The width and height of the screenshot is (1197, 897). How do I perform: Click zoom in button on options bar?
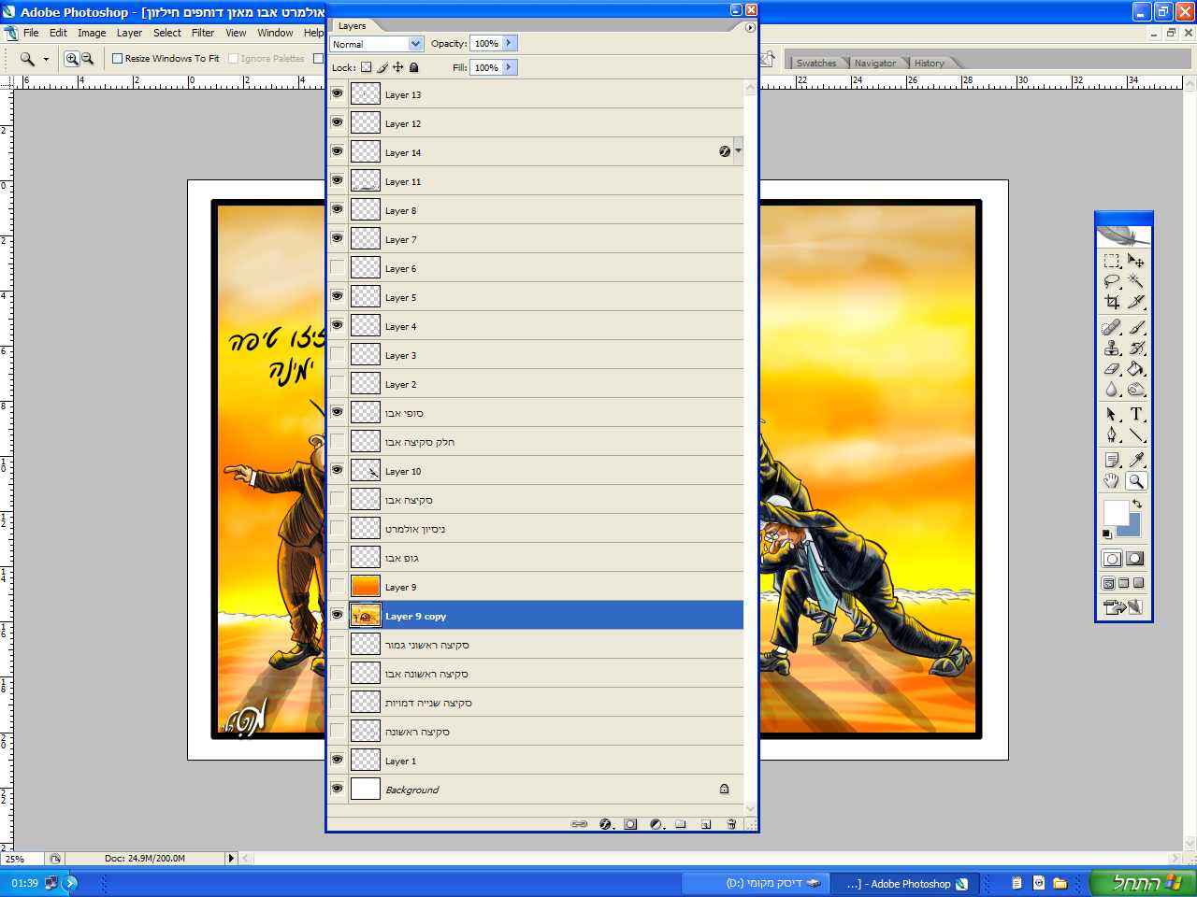click(x=71, y=59)
